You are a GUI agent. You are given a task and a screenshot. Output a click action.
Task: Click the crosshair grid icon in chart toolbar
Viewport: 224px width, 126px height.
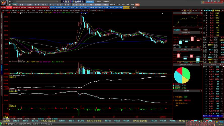click(x=188, y=10)
